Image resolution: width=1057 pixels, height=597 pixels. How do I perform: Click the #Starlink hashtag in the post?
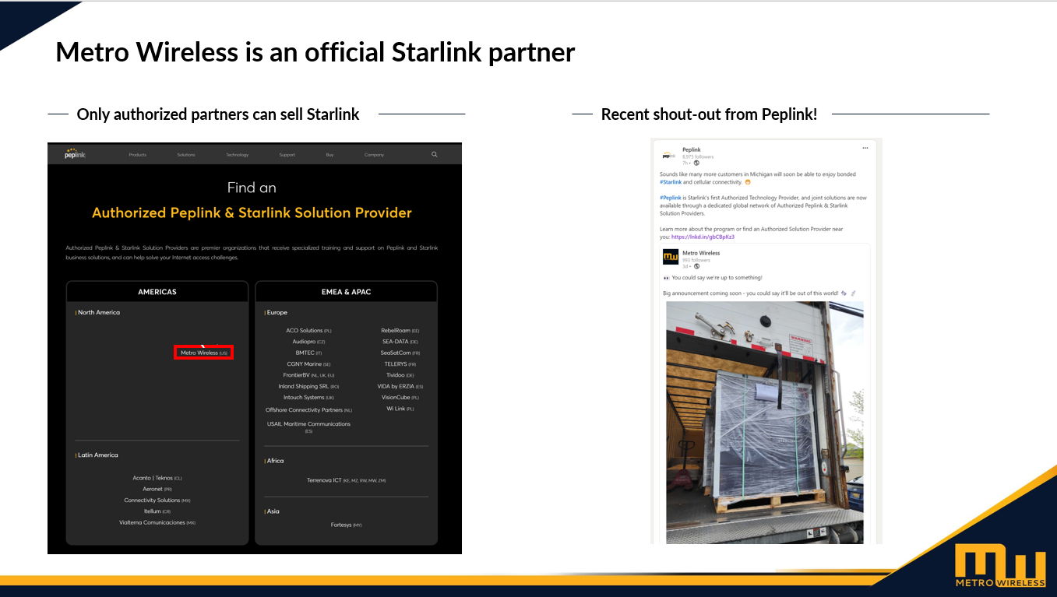click(x=671, y=182)
